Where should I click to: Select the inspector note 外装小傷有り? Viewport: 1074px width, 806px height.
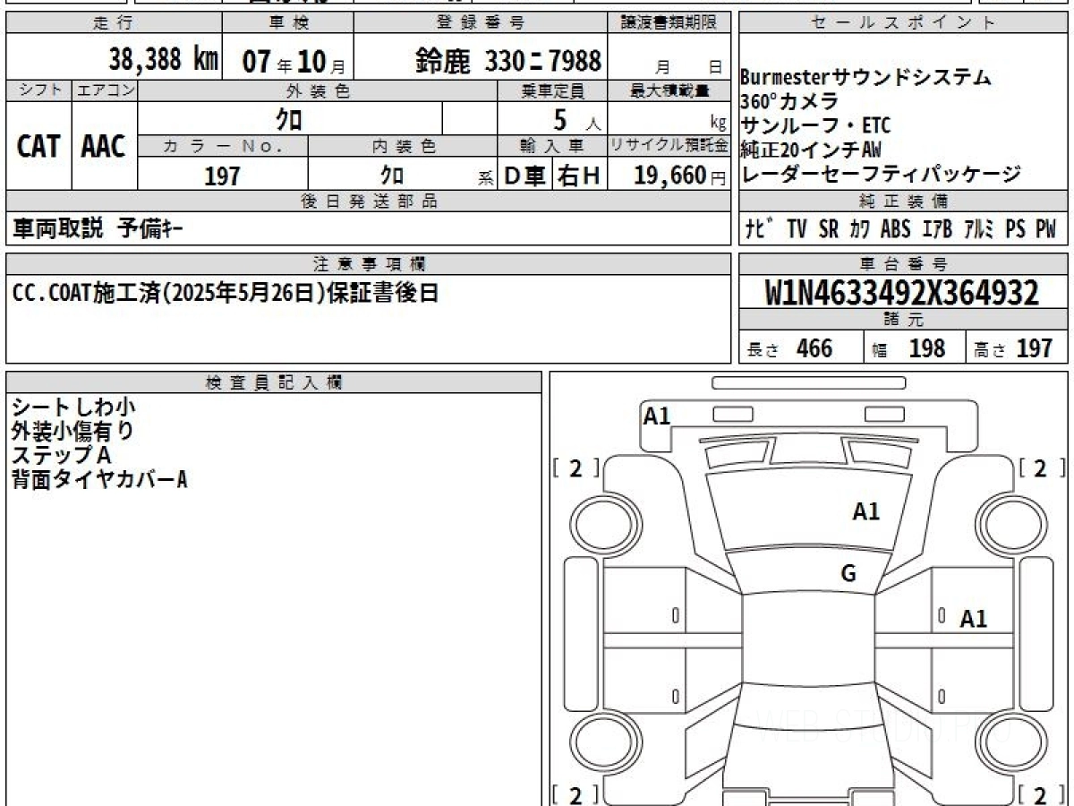click(73, 431)
